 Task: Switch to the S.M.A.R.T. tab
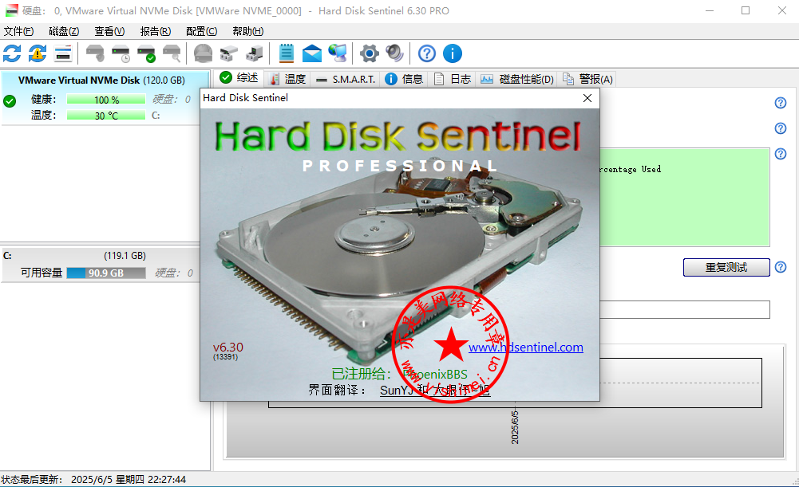[x=346, y=79]
